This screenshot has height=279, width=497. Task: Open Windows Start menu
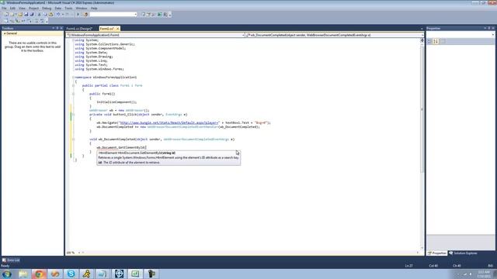pos(7,274)
